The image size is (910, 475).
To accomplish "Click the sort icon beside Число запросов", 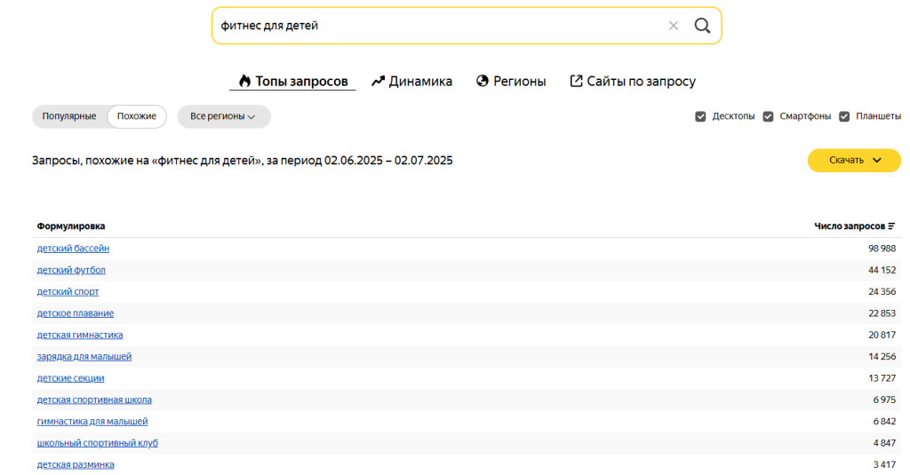I will click(891, 226).
